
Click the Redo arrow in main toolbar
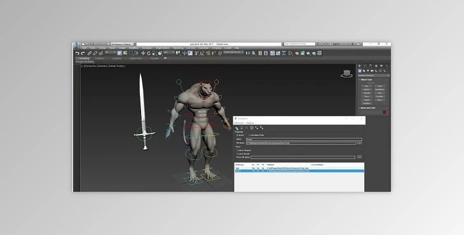click(83, 53)
